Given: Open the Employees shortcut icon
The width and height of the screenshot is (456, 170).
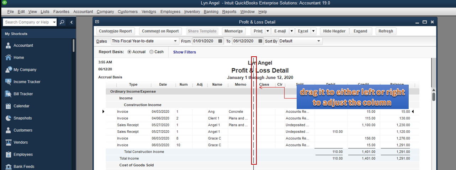Looking at the screenshot, I should pos(9,154).
